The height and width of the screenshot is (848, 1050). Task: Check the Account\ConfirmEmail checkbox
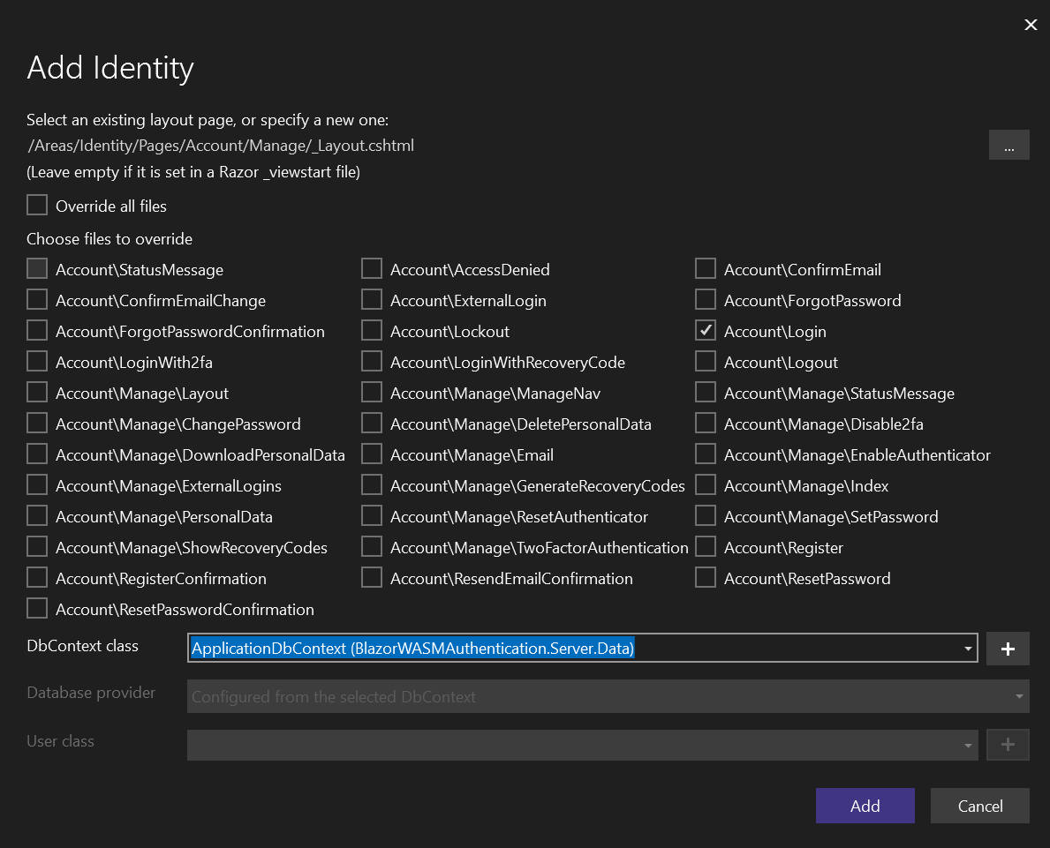[x=706, y=269]
